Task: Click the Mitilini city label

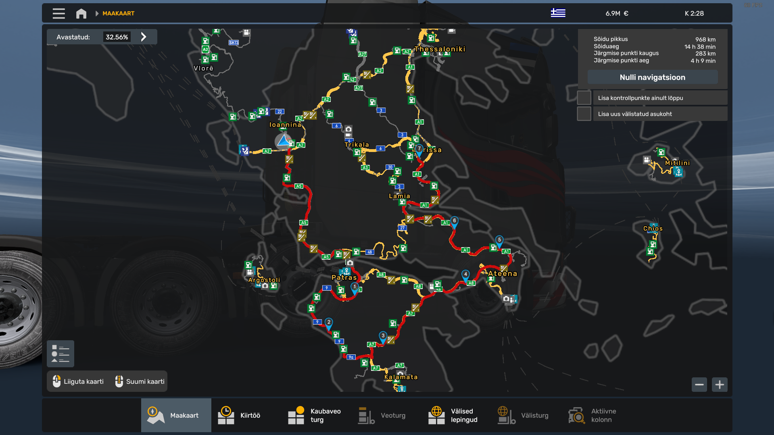Action: [678, 163]
